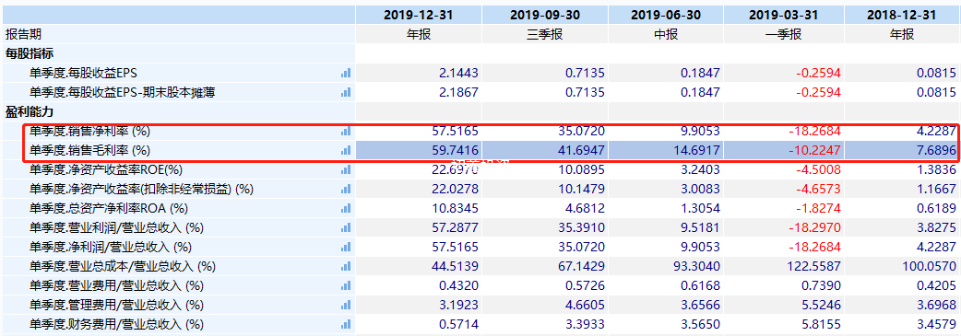961x336 pixels.
Task: Click chart icon for 总资产净利率ROA row
Action: coord(346,208)
